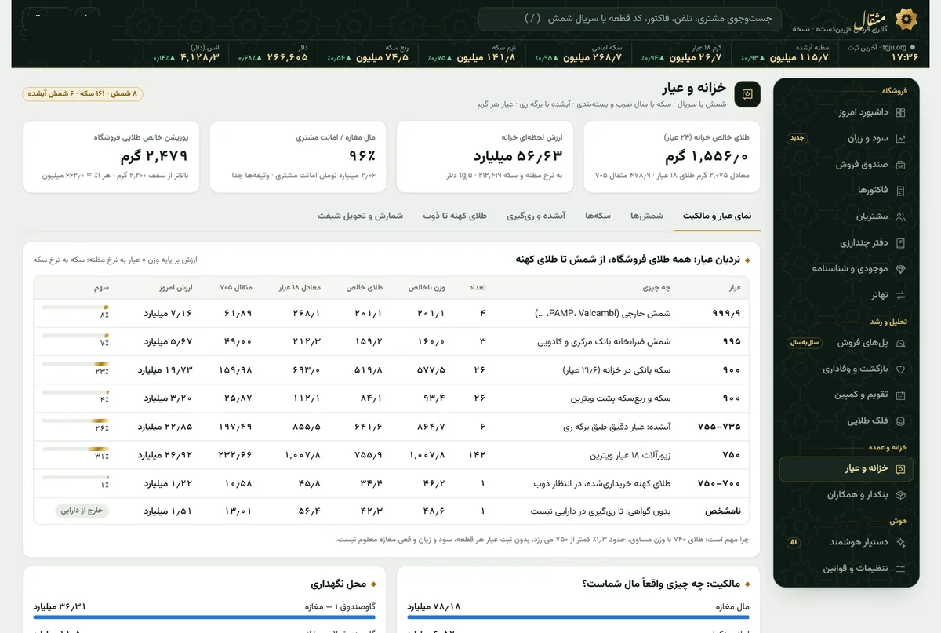The image size is (941, 633).
Task: Click the ۲۶٪ share bar for آبشده row
Action: tap(75, 421)
